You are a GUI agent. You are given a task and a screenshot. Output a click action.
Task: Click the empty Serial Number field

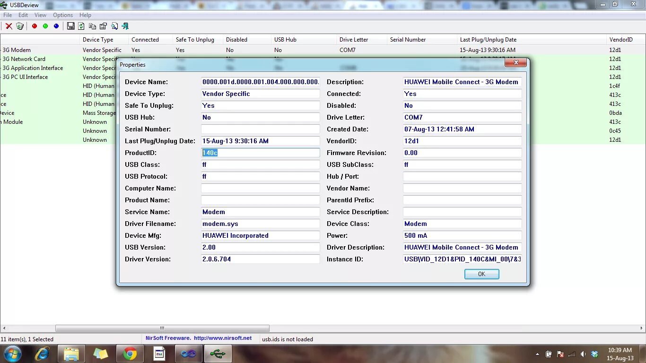[x=261, y=129]
